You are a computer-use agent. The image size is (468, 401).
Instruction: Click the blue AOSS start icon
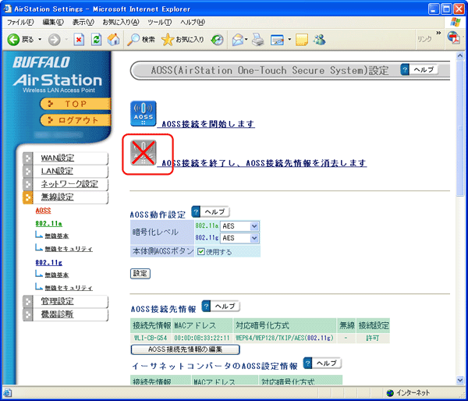pos(144,113)
